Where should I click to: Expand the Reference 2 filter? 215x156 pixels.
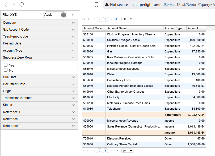click(39, 119)
